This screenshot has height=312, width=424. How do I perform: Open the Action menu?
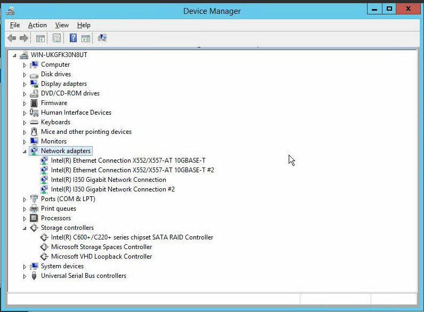pos(37,25)
